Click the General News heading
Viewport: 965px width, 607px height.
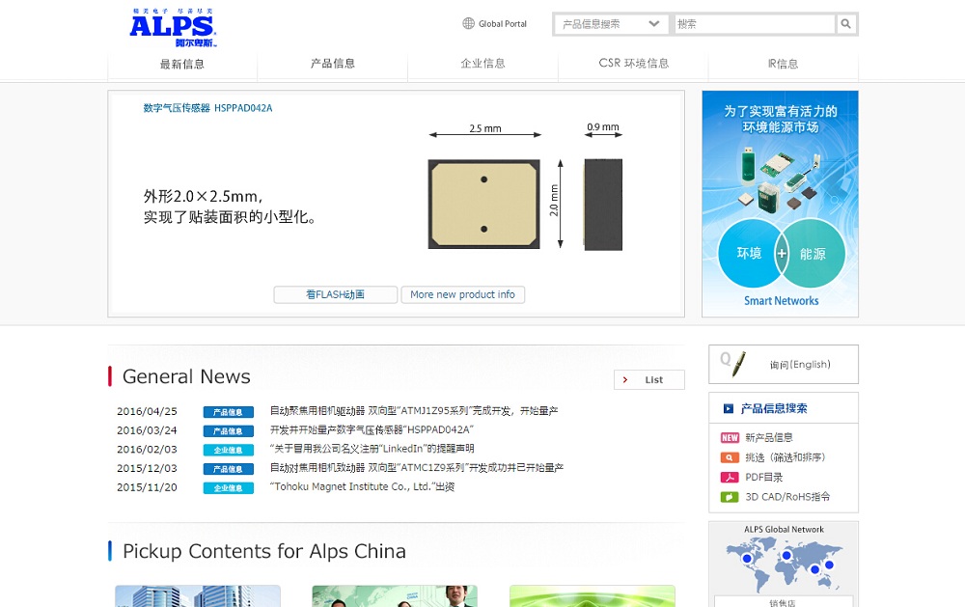(186, 376)
